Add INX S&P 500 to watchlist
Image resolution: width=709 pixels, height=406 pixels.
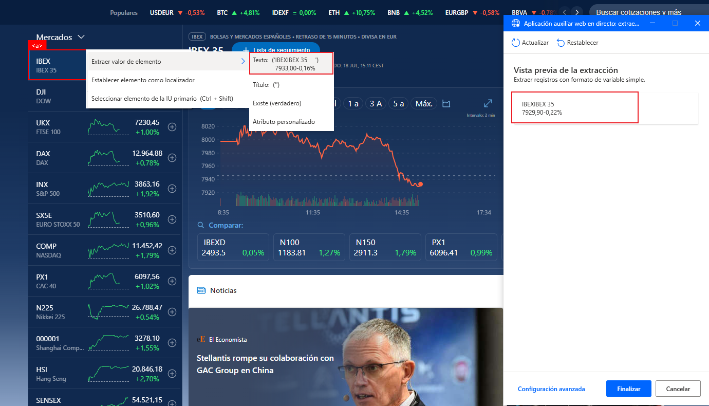pos(172,189)
